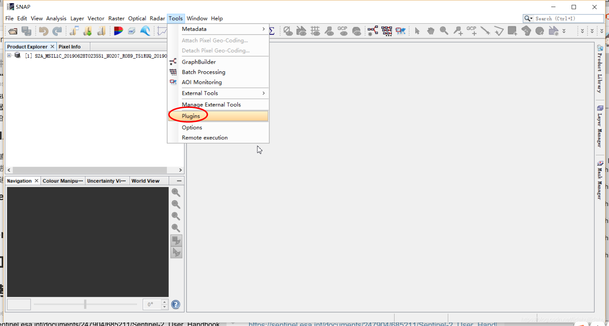
Task: Expand the S2A_MSIL1C product tree node
Action: coord(9,56)
